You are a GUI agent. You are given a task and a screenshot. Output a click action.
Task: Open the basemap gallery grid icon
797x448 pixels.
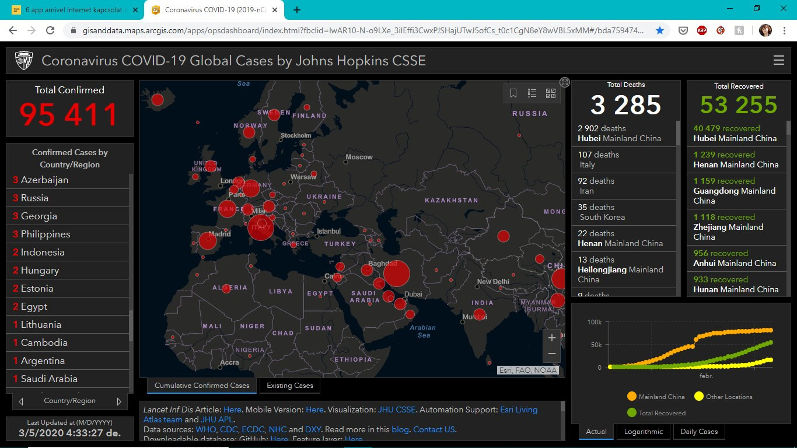tap(551, 93)
